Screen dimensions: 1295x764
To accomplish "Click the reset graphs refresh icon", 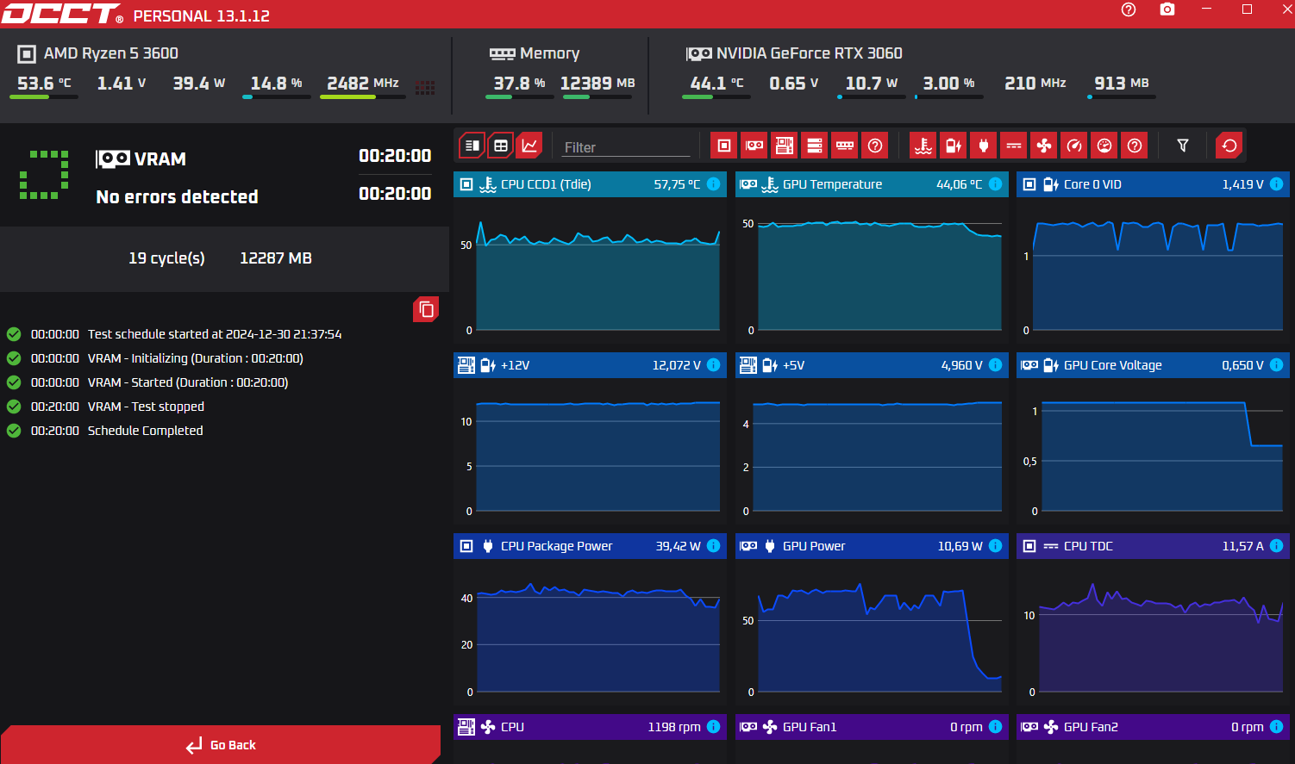I will 1229,146.
